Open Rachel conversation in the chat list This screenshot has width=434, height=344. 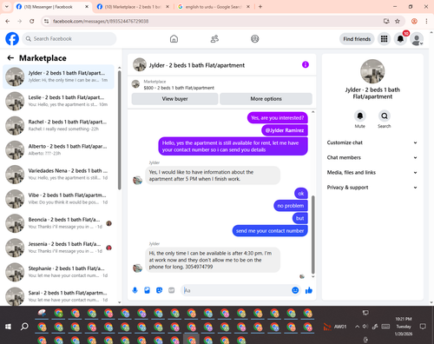click(x=58, y=125)
